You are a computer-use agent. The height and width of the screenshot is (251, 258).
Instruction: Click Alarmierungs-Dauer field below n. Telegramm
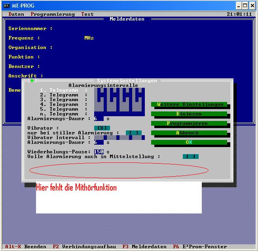click(99, 119)
